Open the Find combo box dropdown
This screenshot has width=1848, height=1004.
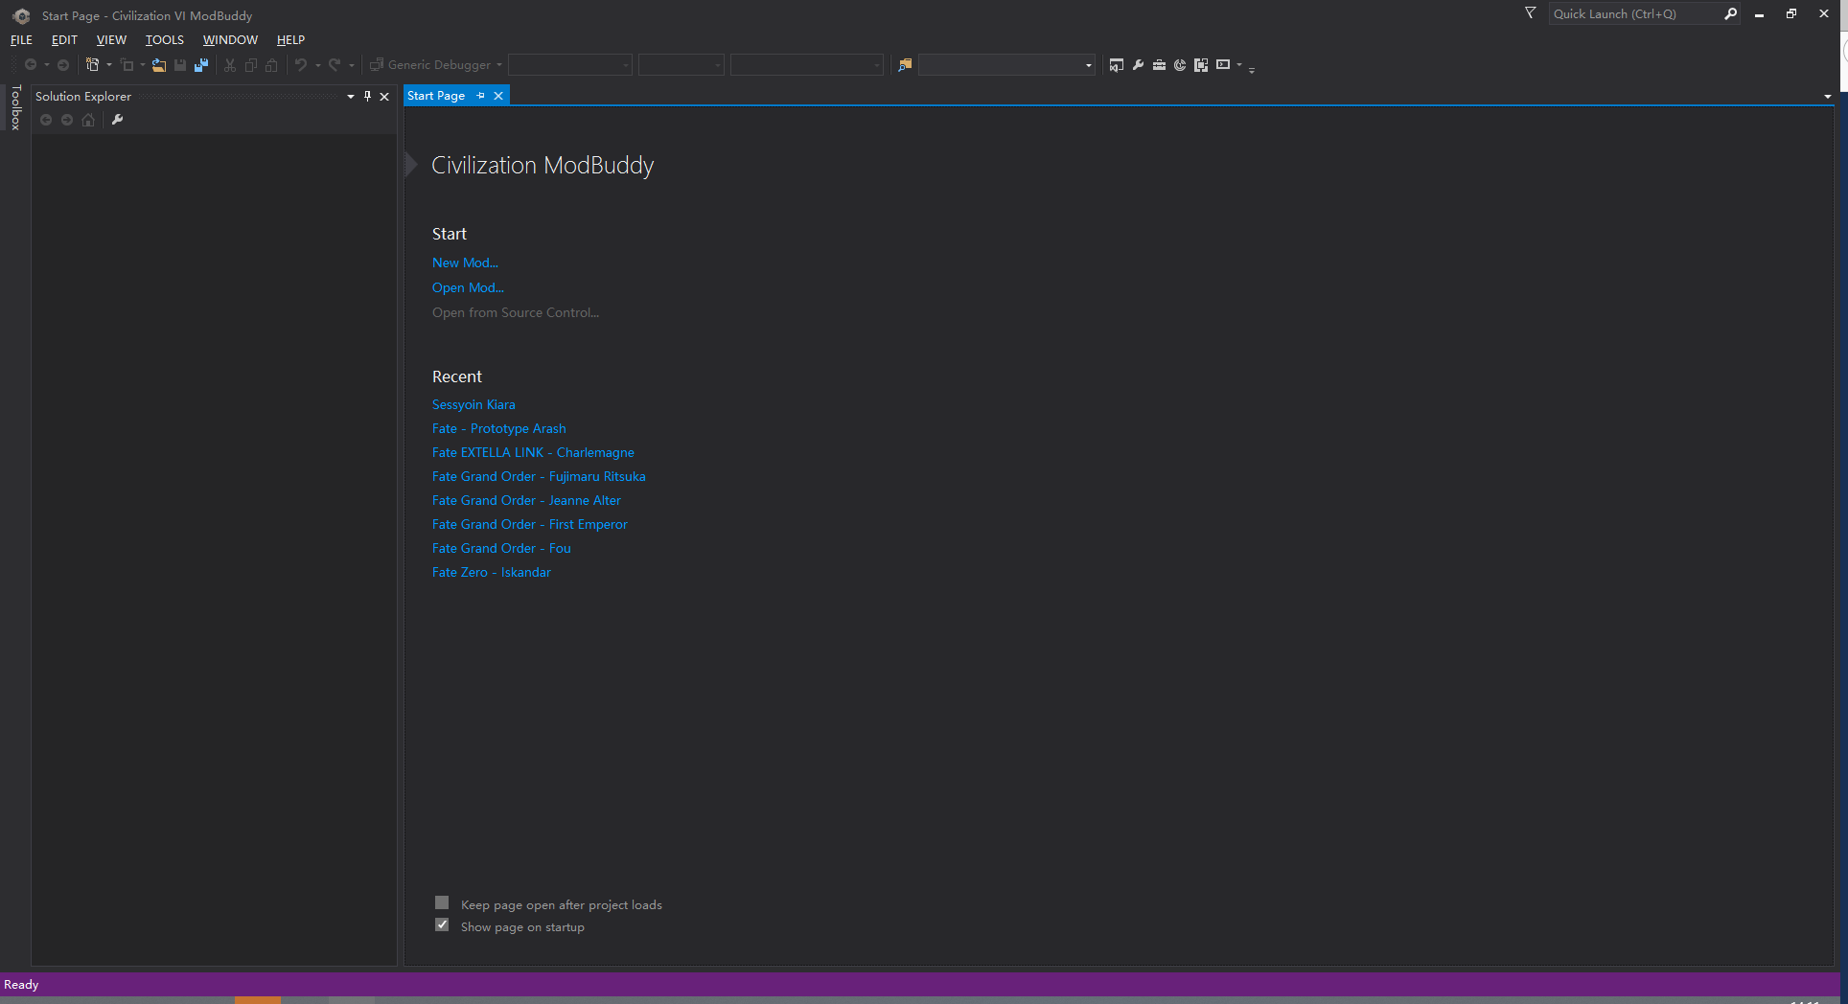(x=1088, y=65)
